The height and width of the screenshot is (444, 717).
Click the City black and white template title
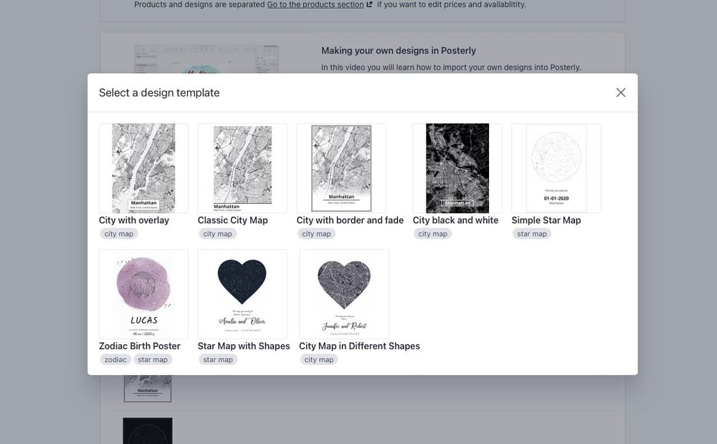click(x=455, y=220)
